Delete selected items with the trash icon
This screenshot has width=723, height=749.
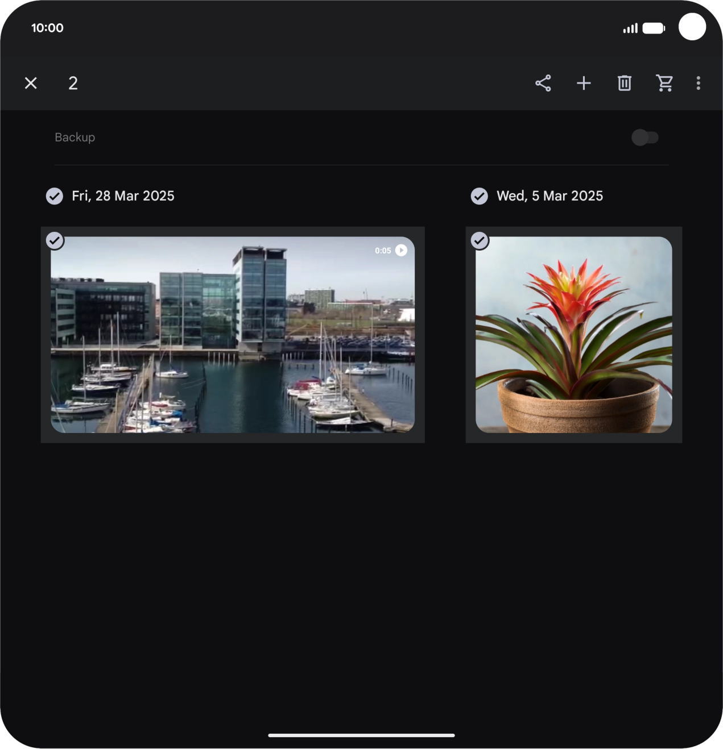[625, 83]
